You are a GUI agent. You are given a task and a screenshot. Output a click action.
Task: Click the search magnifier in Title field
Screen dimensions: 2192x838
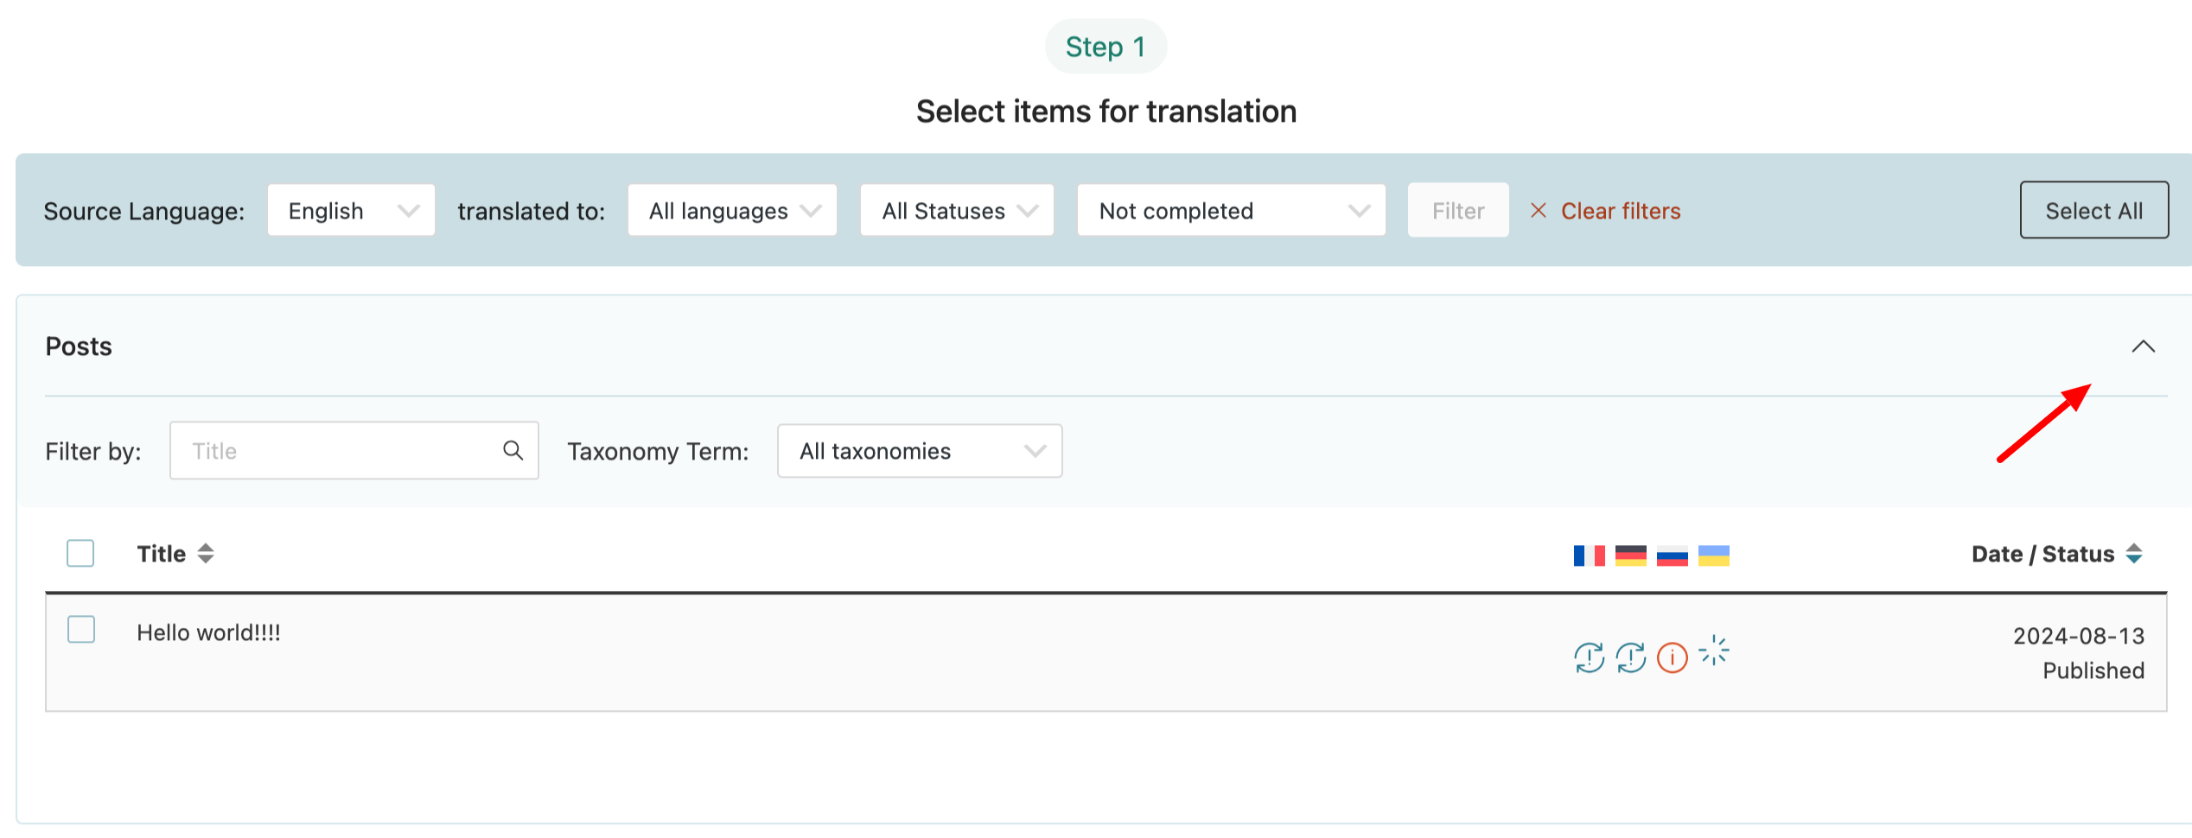pyautogui.click(x=513, y=450)
